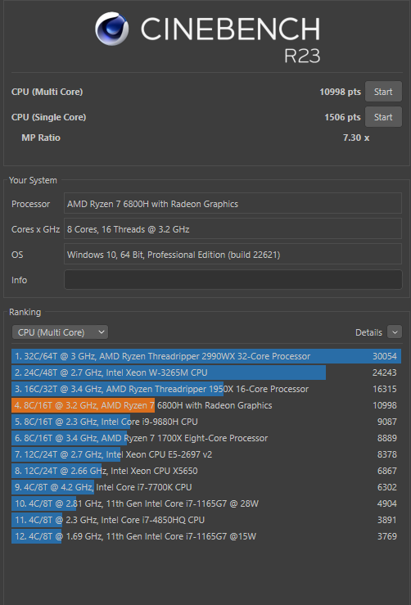Click the Details label in Ranking
The width and height of the screenshot is (411, 605).
tap(368, 332)
